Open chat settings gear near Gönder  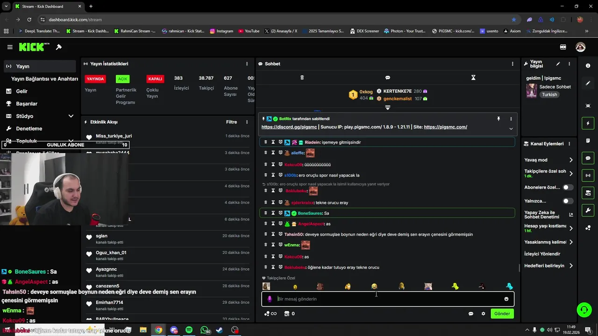click(484, 314)
